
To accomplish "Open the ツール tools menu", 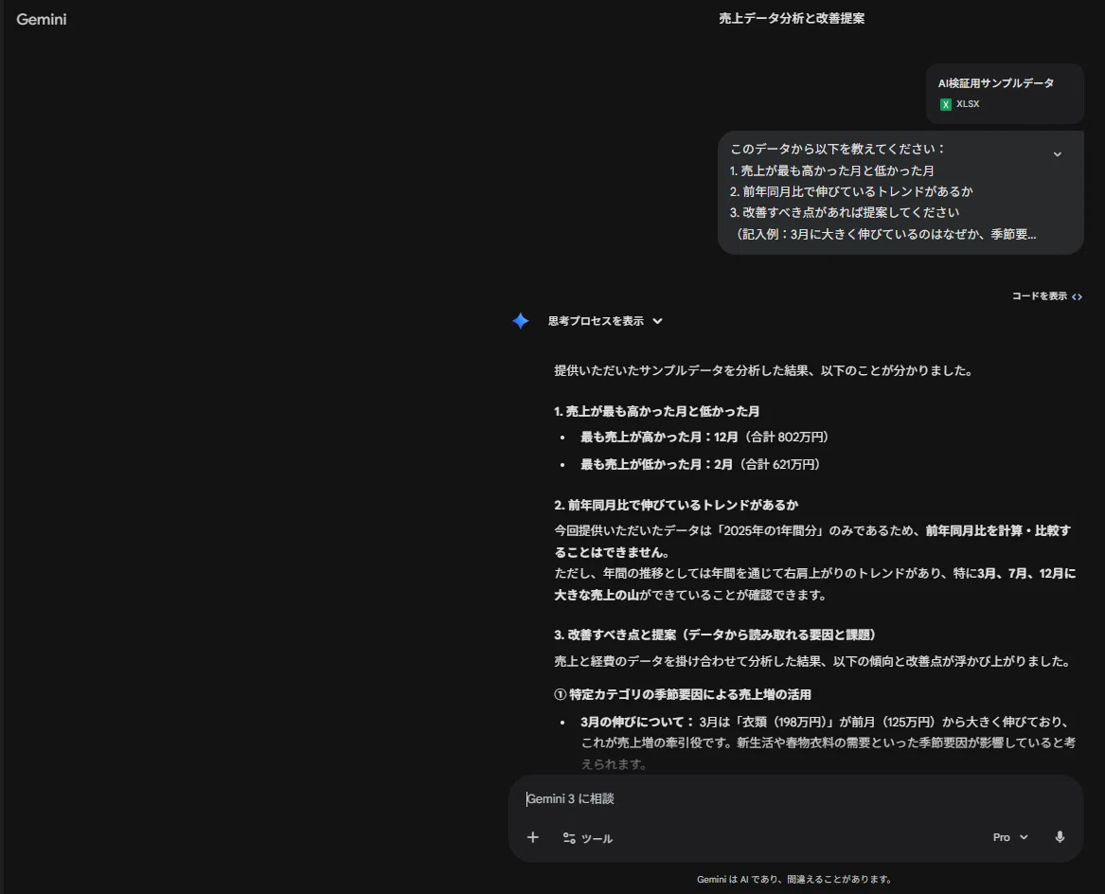I will coord(588,838).
